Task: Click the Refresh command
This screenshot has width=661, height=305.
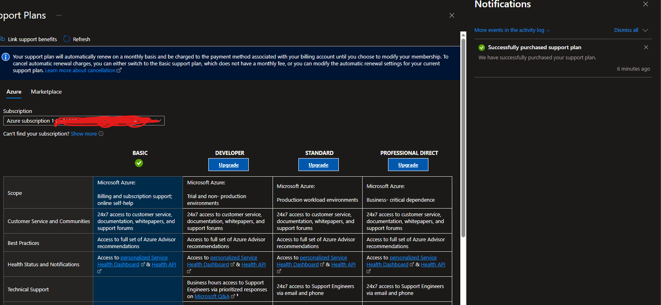Action: pyautogui.click(x=77, y=39)
